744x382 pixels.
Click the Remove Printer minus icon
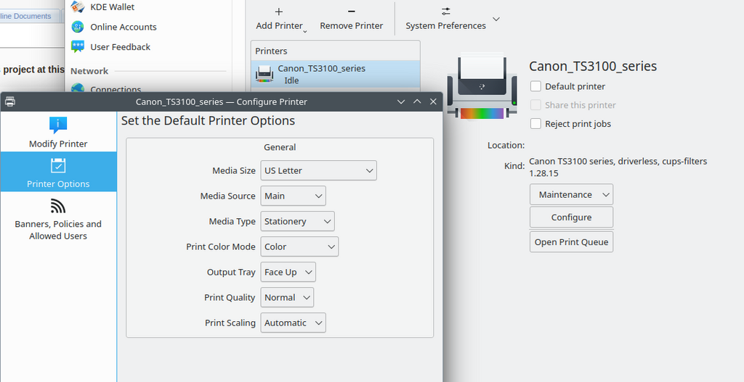[x=351, y=12]
